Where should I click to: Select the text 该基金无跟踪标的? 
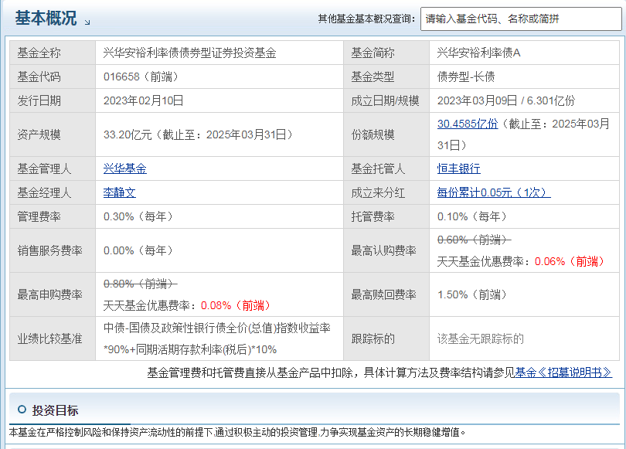480,338
